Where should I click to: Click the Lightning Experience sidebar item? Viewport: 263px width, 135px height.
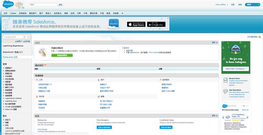coord(13,46)
